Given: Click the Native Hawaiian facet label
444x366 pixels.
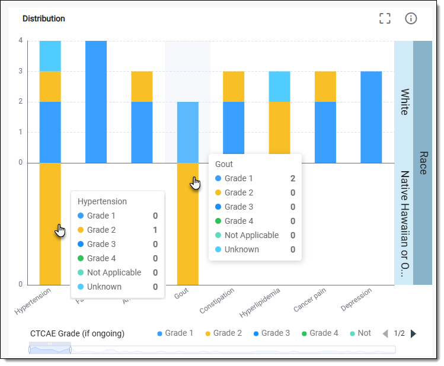Looking at the screenshot, I should pyautogui.click(x=404, y=224).
